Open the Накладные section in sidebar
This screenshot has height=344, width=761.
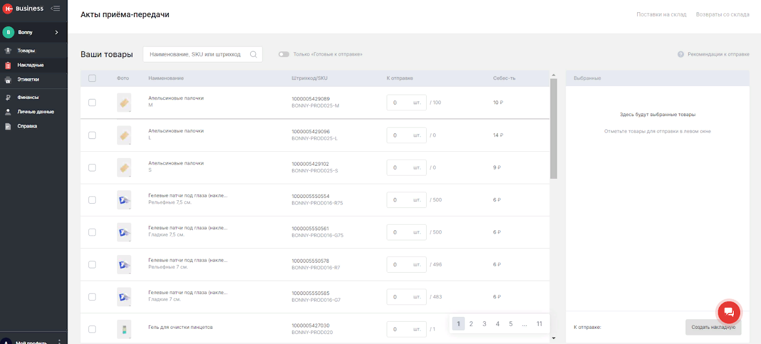click(30, 65)
